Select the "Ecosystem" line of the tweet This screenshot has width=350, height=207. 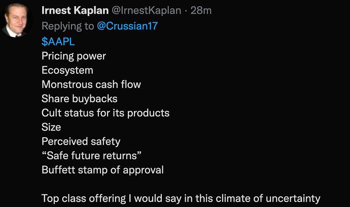point(67,70)
